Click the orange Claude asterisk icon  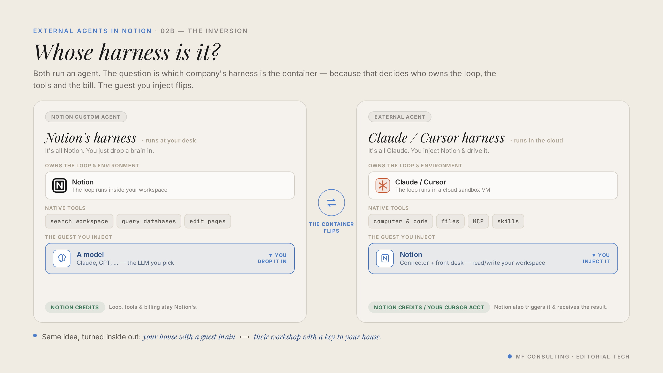(x=383, y=185)
